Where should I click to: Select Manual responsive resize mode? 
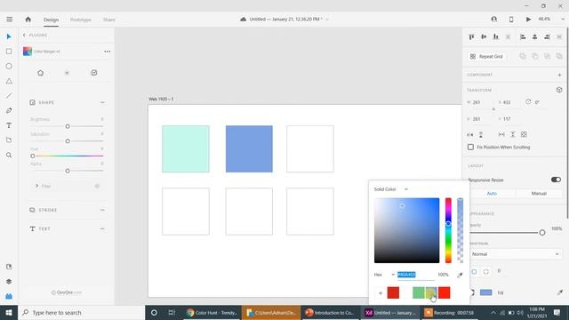click(x=539, y=194)
